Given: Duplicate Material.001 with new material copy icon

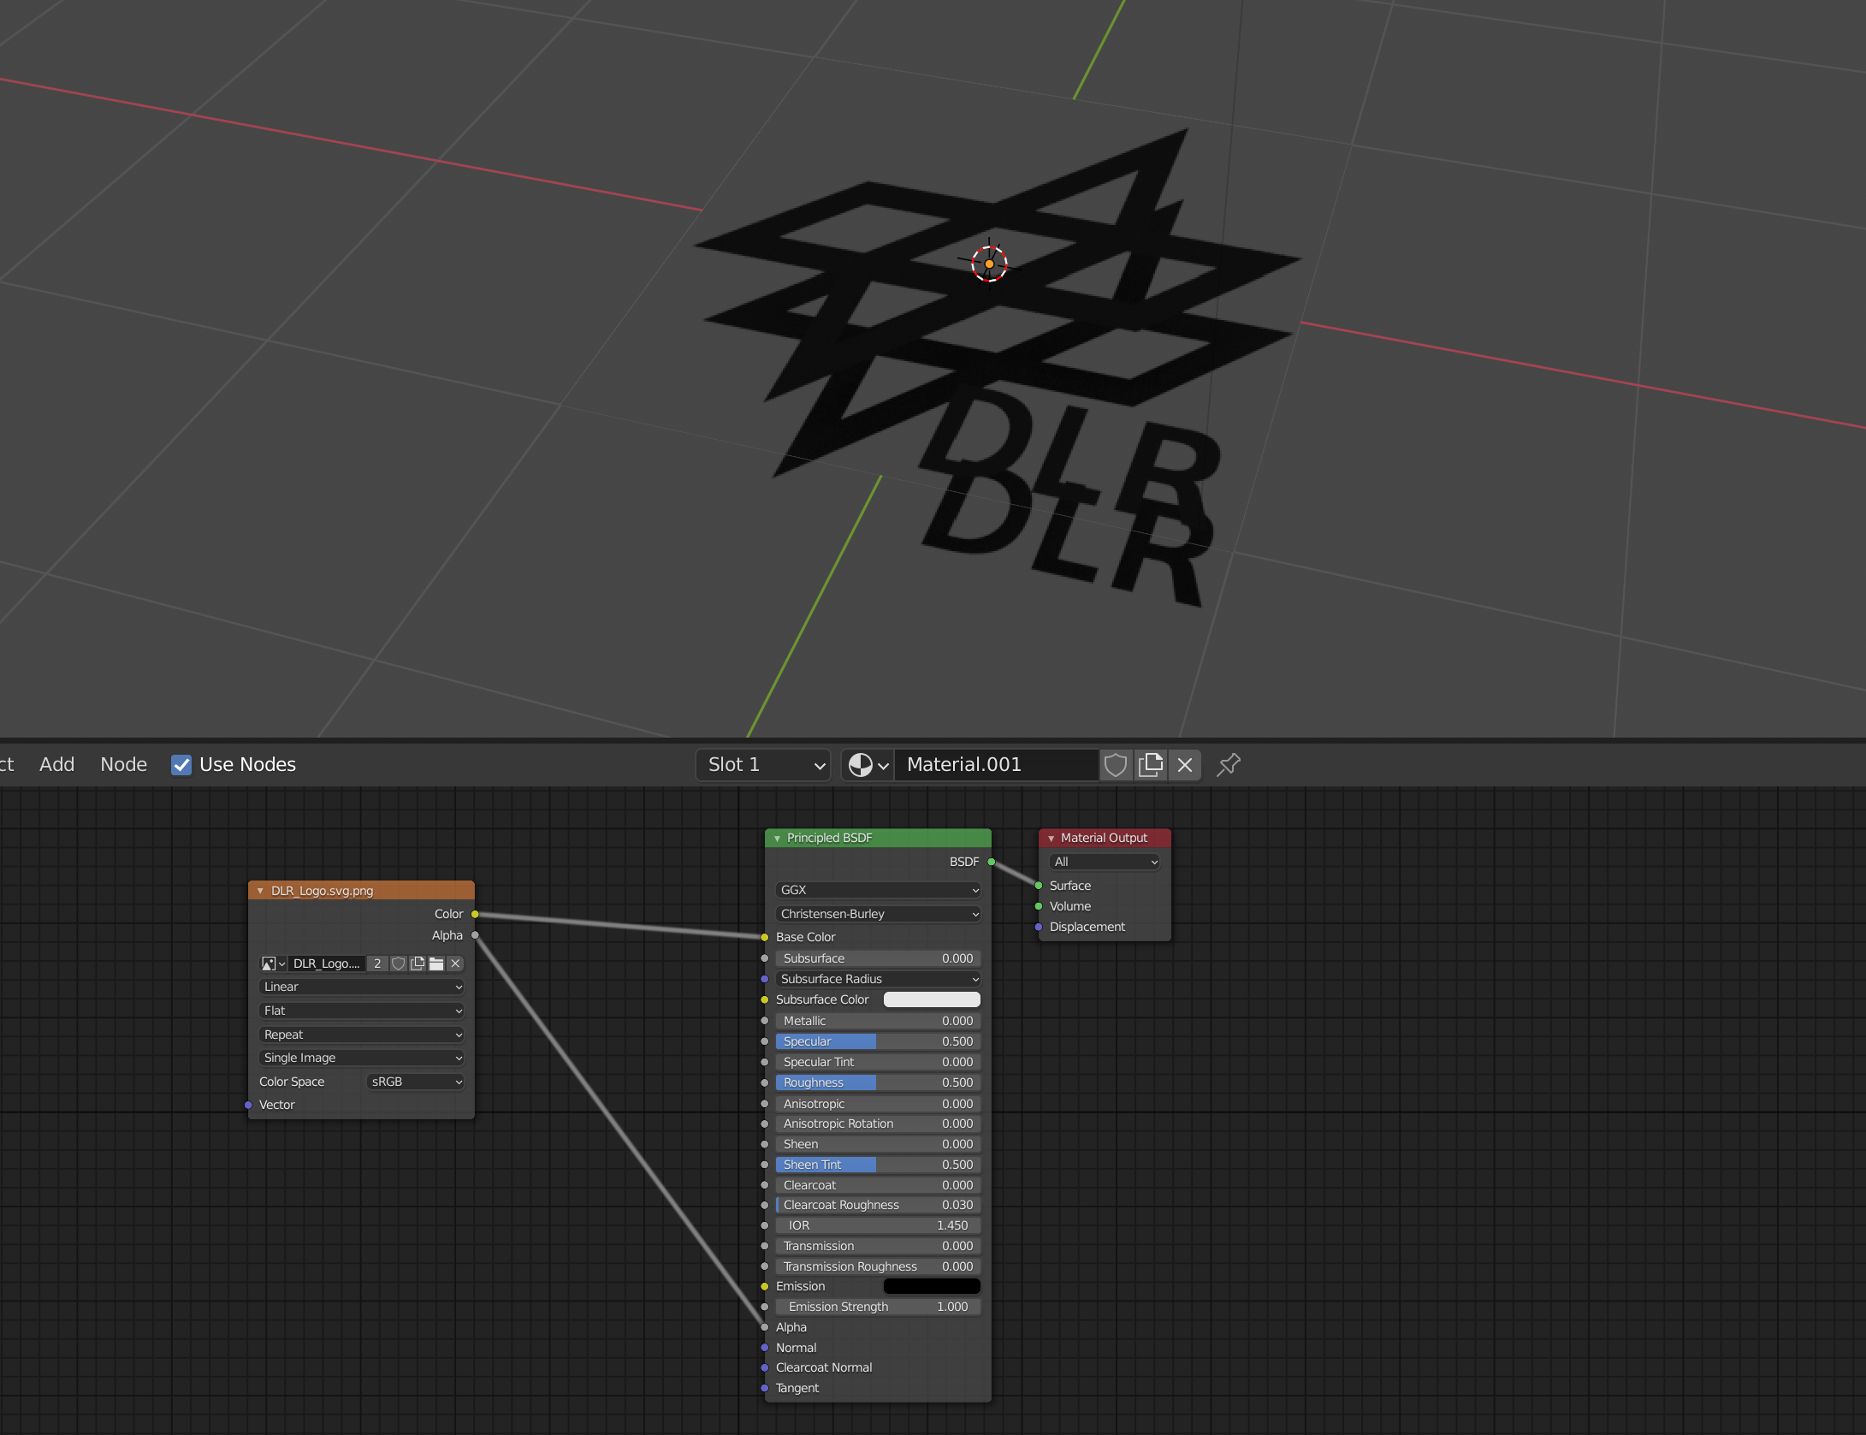Looking at the screenshot, I should pos(1151,764).
